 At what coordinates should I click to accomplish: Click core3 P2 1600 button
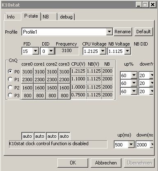[x=64, y=88]
